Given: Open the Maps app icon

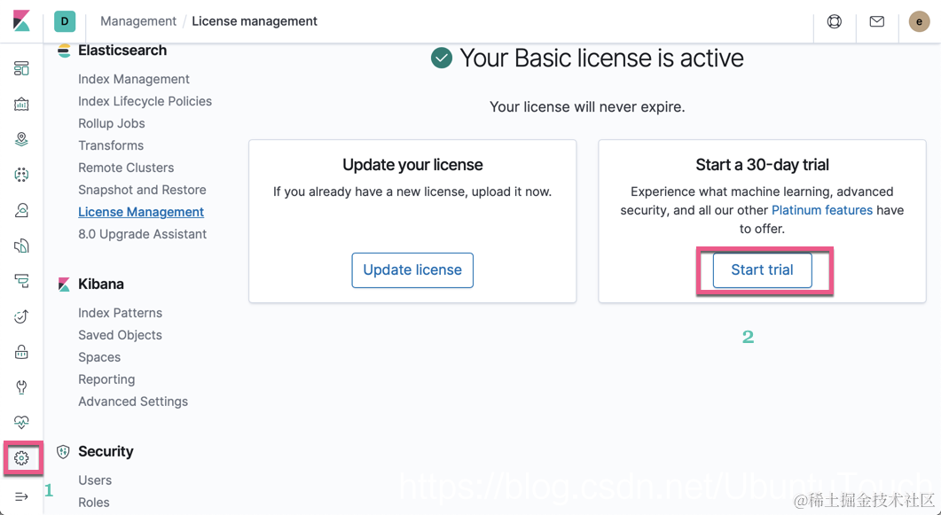Looking at the screenshot, I should (x=21, y=139).
